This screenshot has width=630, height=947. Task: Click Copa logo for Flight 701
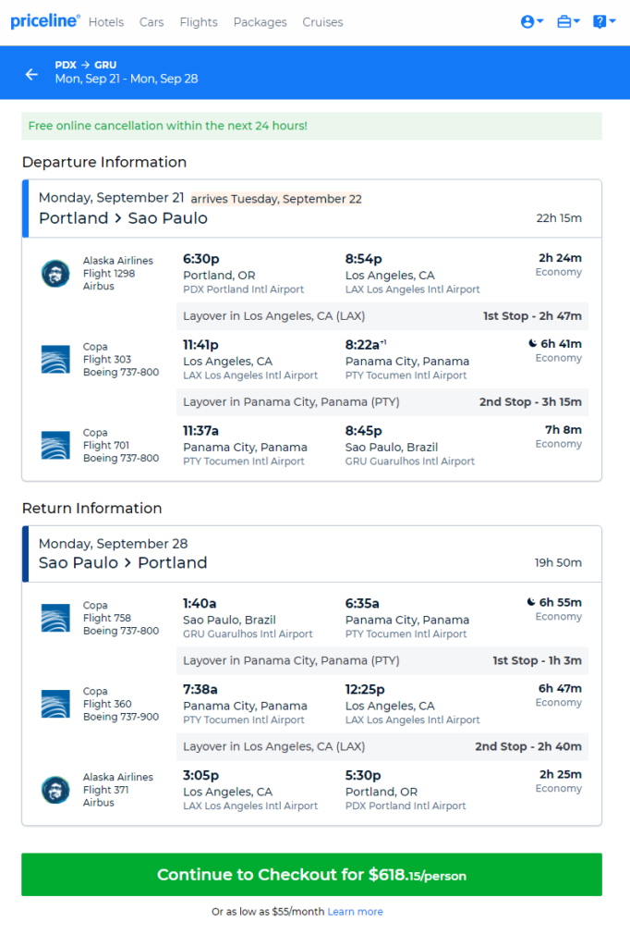[55, 445]
